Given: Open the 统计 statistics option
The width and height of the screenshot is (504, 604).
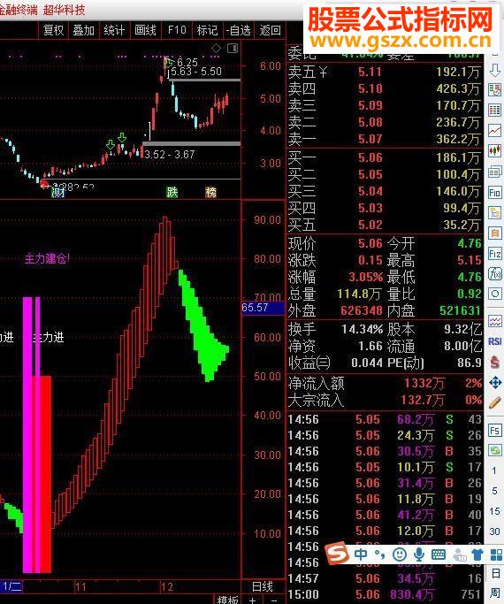Looking at the screenshot, I should pos(114,30).
